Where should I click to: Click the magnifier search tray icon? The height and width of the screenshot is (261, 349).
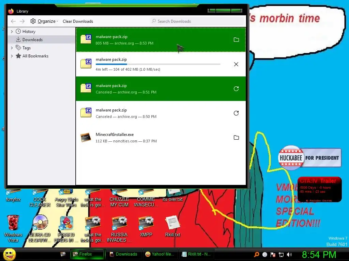point(257,254)
